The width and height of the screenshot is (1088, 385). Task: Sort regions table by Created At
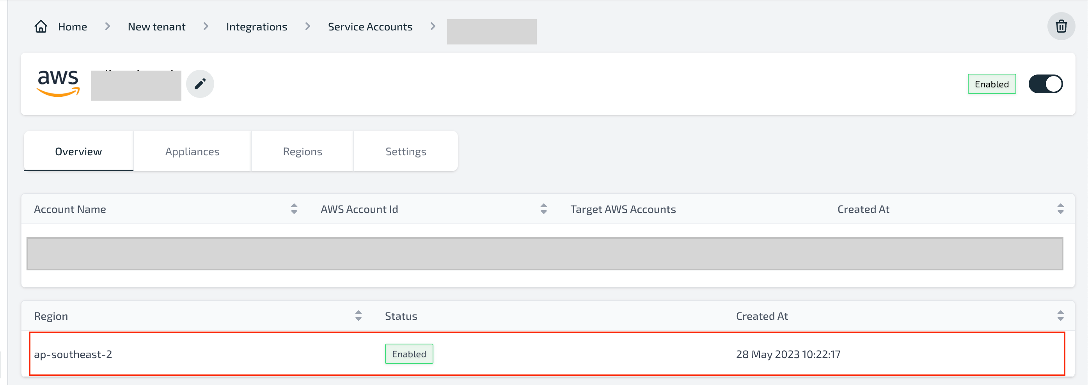coord(1060,316)
